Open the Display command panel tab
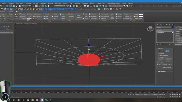Image resolution: width=182 pixels, height=102 pixels. tap(169, 24)
